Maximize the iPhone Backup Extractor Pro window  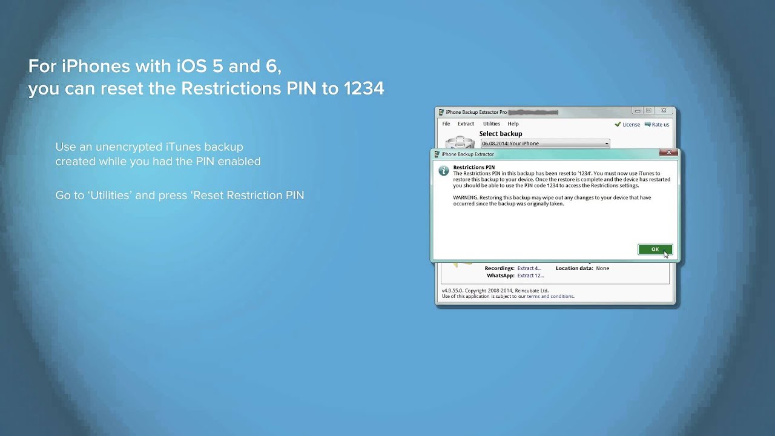point(648,111)
